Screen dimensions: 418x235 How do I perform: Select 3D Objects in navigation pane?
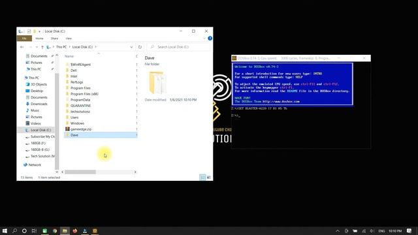[x=39, y=84]
